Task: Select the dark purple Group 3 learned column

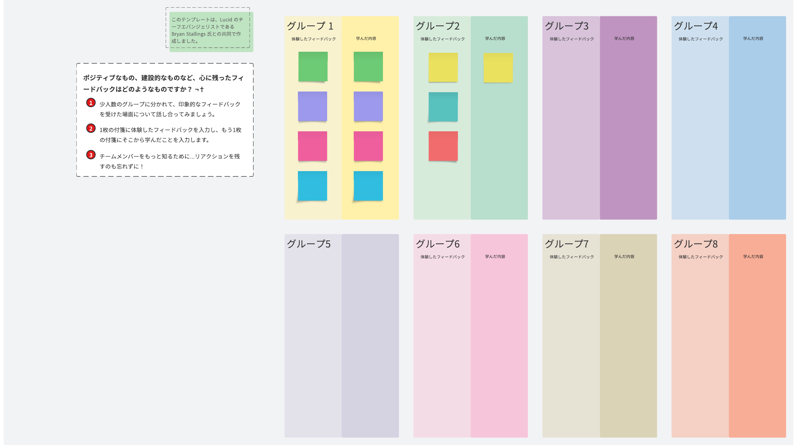Action: click(628, 133)
